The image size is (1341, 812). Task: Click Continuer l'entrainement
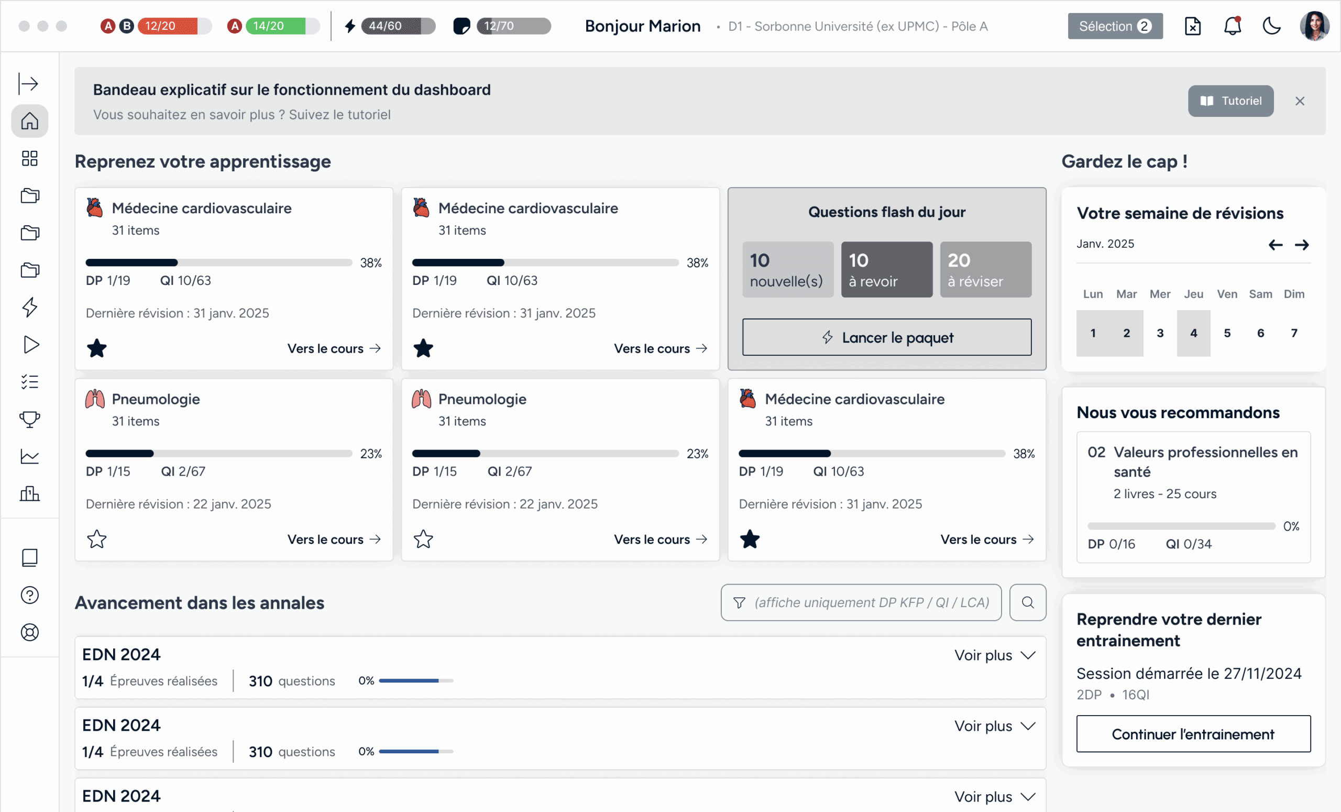1193,734
